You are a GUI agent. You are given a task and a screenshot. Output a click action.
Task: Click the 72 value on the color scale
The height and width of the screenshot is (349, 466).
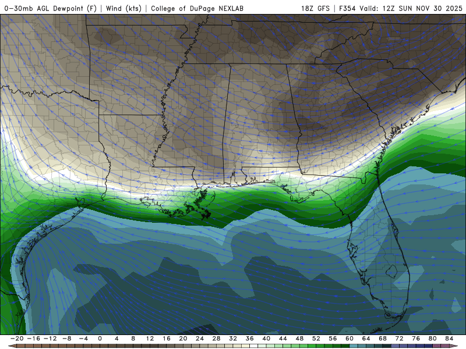400,339
